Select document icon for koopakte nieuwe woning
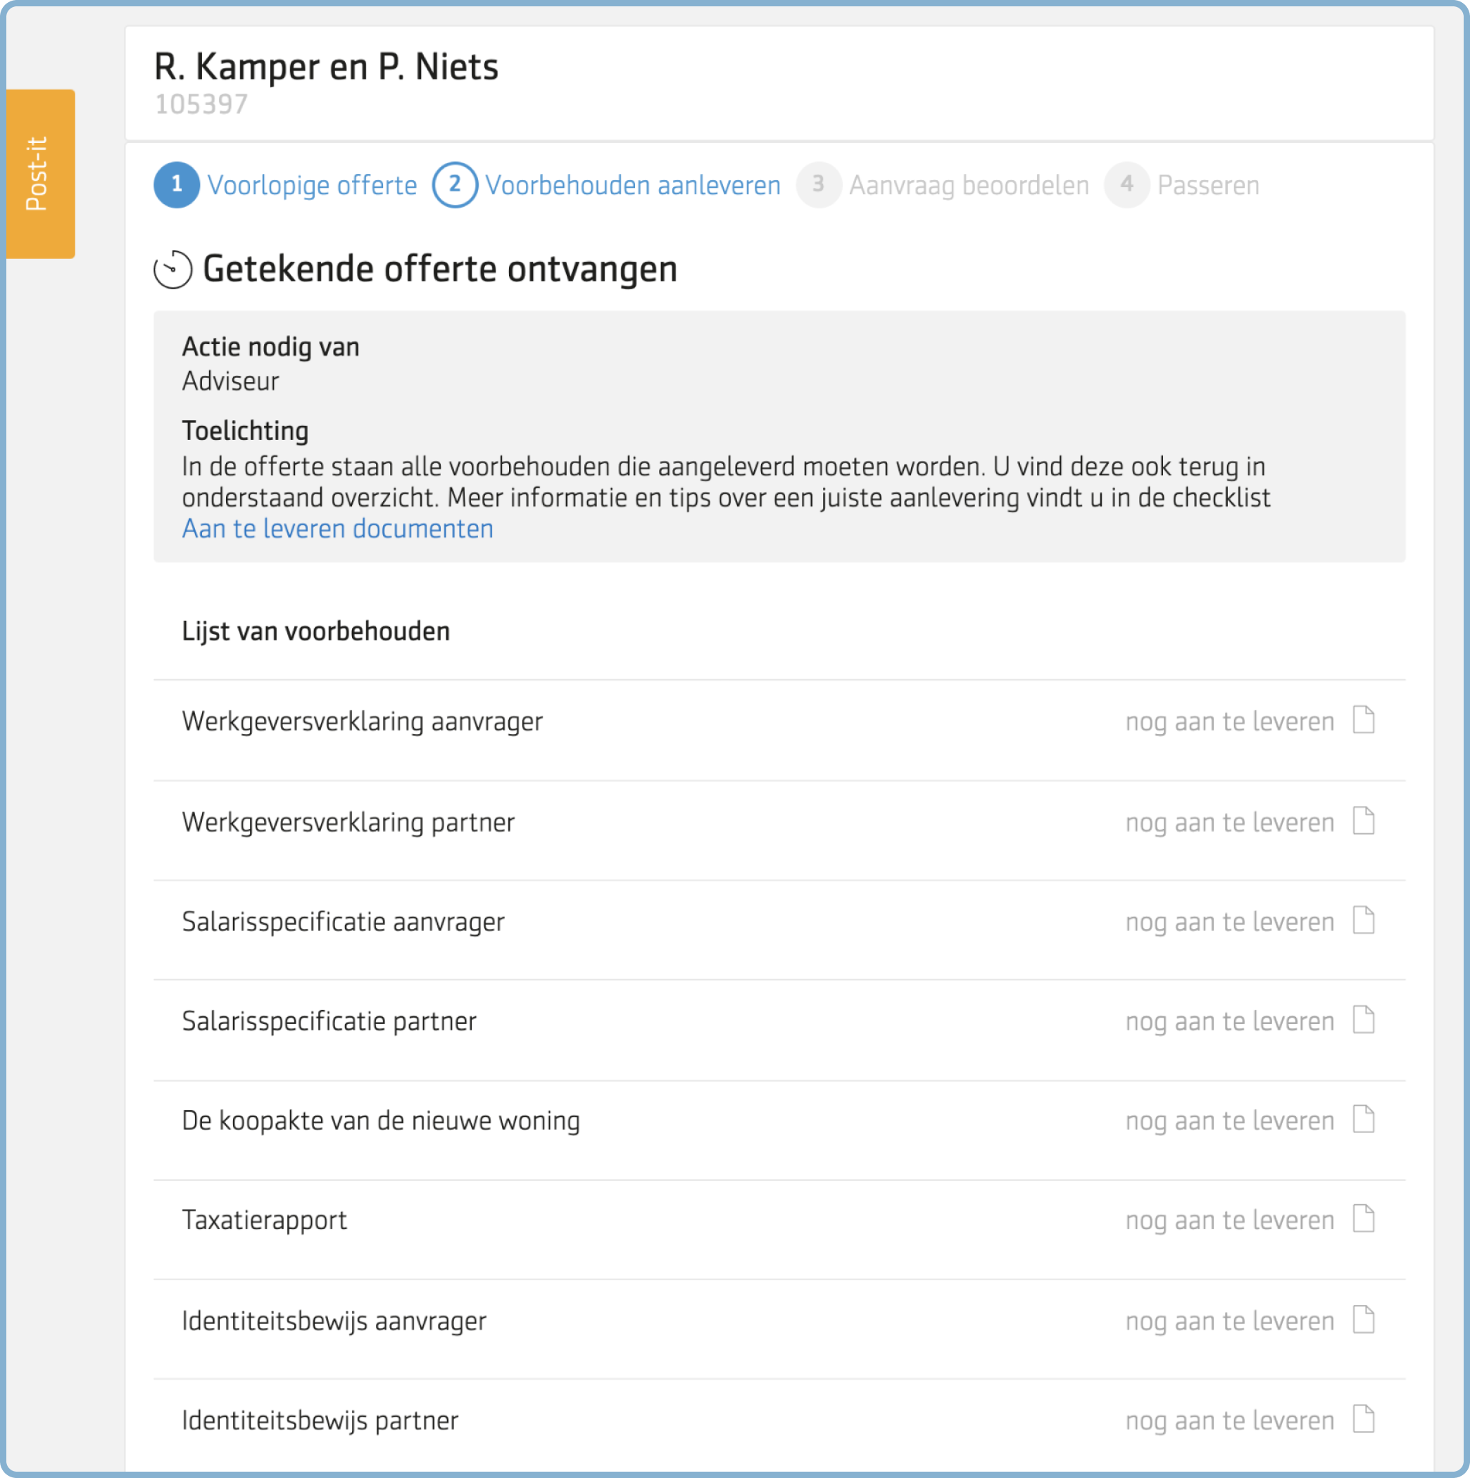Viewport: 1470px width, 1478px height. (1364, 1119)
